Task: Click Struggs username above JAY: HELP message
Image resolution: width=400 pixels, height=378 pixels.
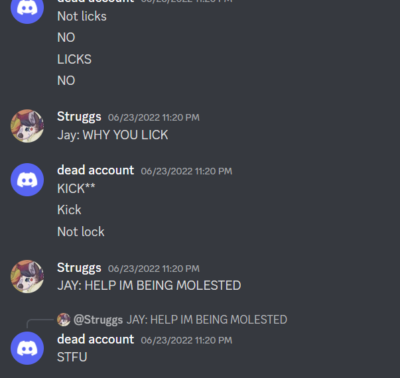Action: (79, 268)
